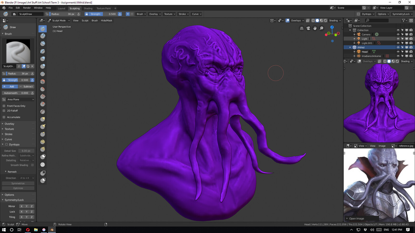Toggle Lock Y axis button

[26, 212]
